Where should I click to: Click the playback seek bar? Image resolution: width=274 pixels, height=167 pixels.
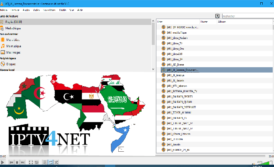(137, 156)
